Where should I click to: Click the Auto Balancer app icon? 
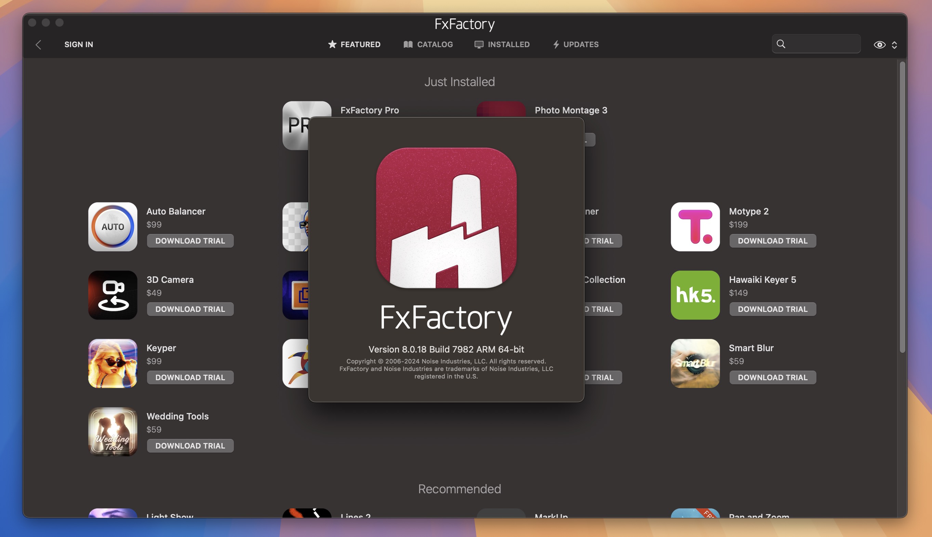pos(112,227)
